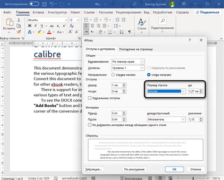The image size is (224, 180).
Task: Click the bulleted list icon
Action: [x=86, y=20]
